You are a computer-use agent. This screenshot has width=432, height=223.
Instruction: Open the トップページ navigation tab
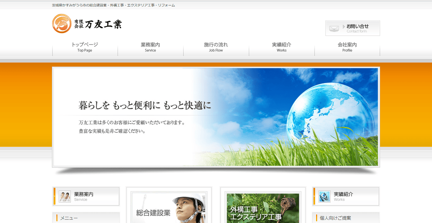(x=85, y=47)
